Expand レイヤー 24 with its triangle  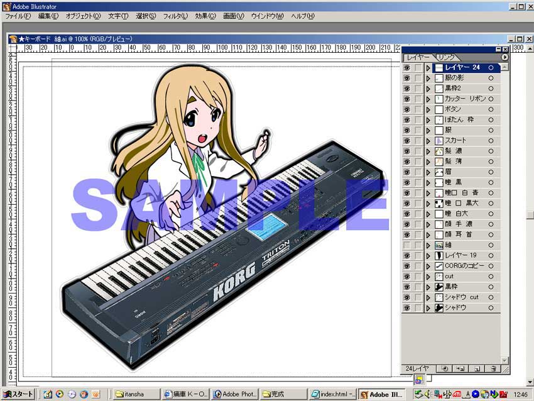click(428, 68)
